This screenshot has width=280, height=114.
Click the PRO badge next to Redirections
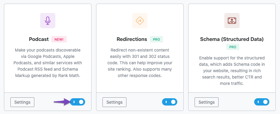coord(157,39)
